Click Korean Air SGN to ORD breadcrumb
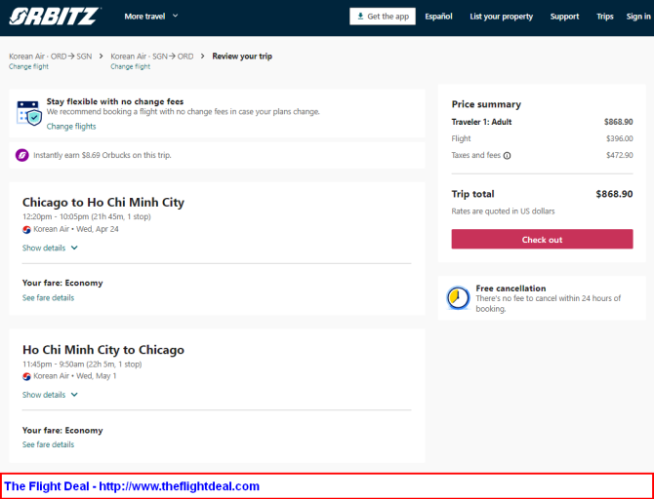 tap(152, 57)
